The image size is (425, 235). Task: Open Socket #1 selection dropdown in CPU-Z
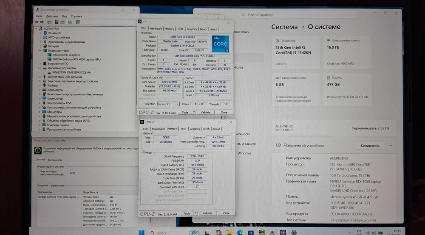[x=177, y=104]
